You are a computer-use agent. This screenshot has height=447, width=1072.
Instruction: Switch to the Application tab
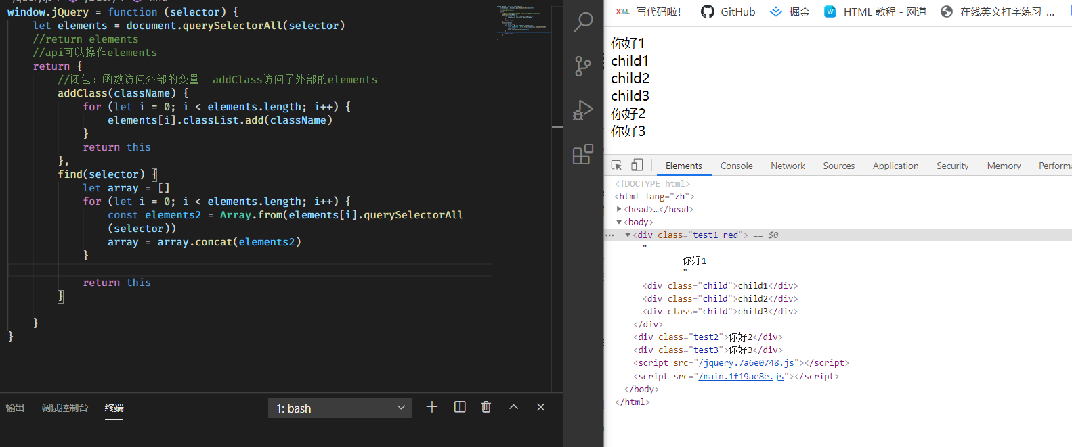click(x=895, y=166)
